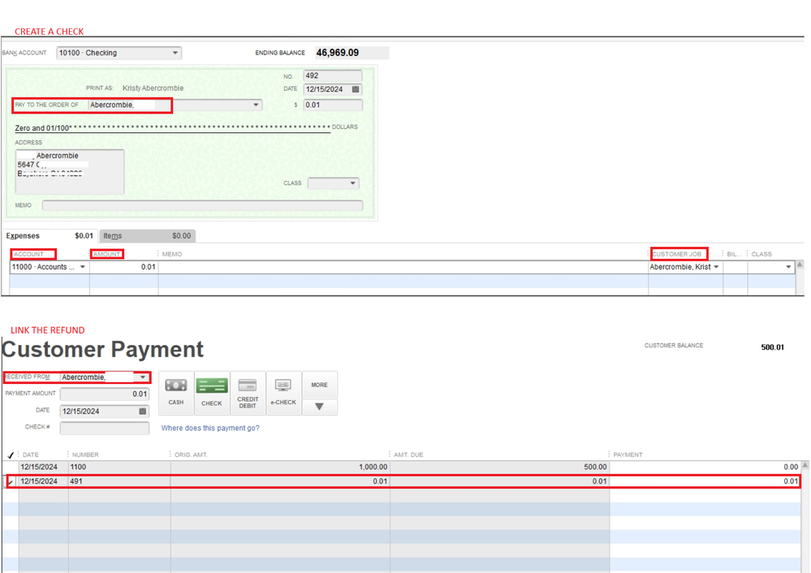Click the ending balance 46,969.09
The height and width of the screenshot is (573, 811).
tap(338, 53)
